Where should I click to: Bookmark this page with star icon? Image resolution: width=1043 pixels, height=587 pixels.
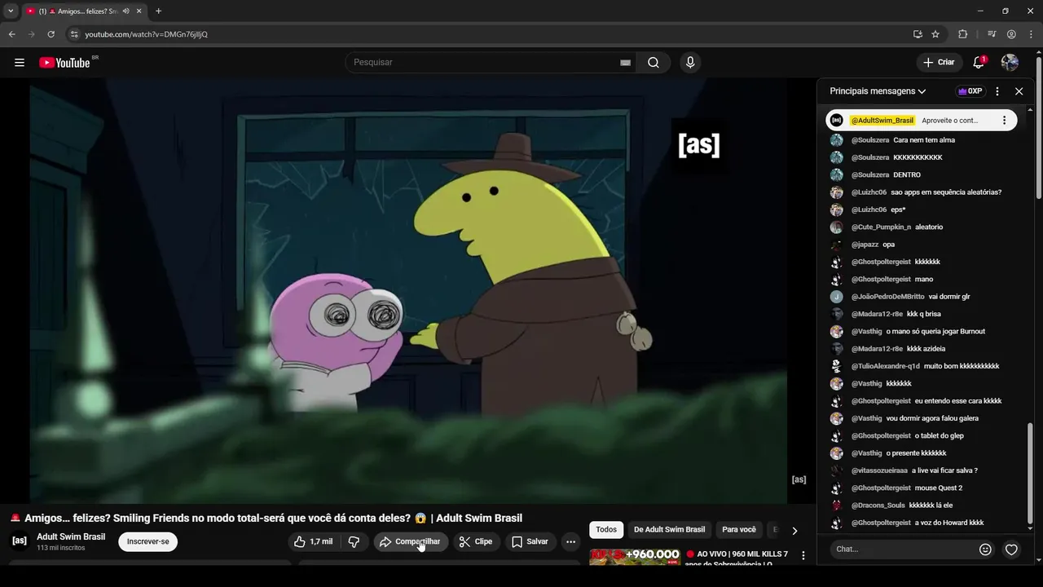(x=935, y=34)
